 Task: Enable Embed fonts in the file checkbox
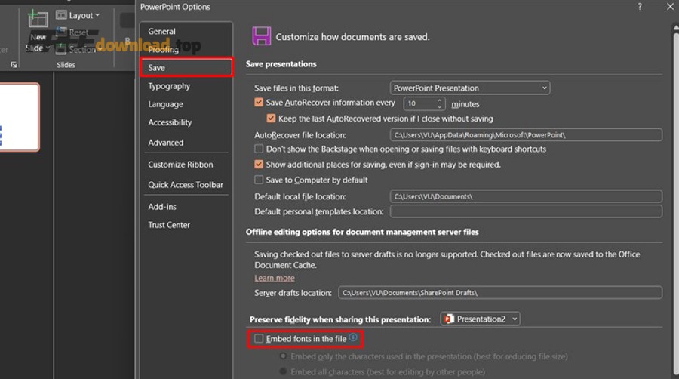coord(259,339)
